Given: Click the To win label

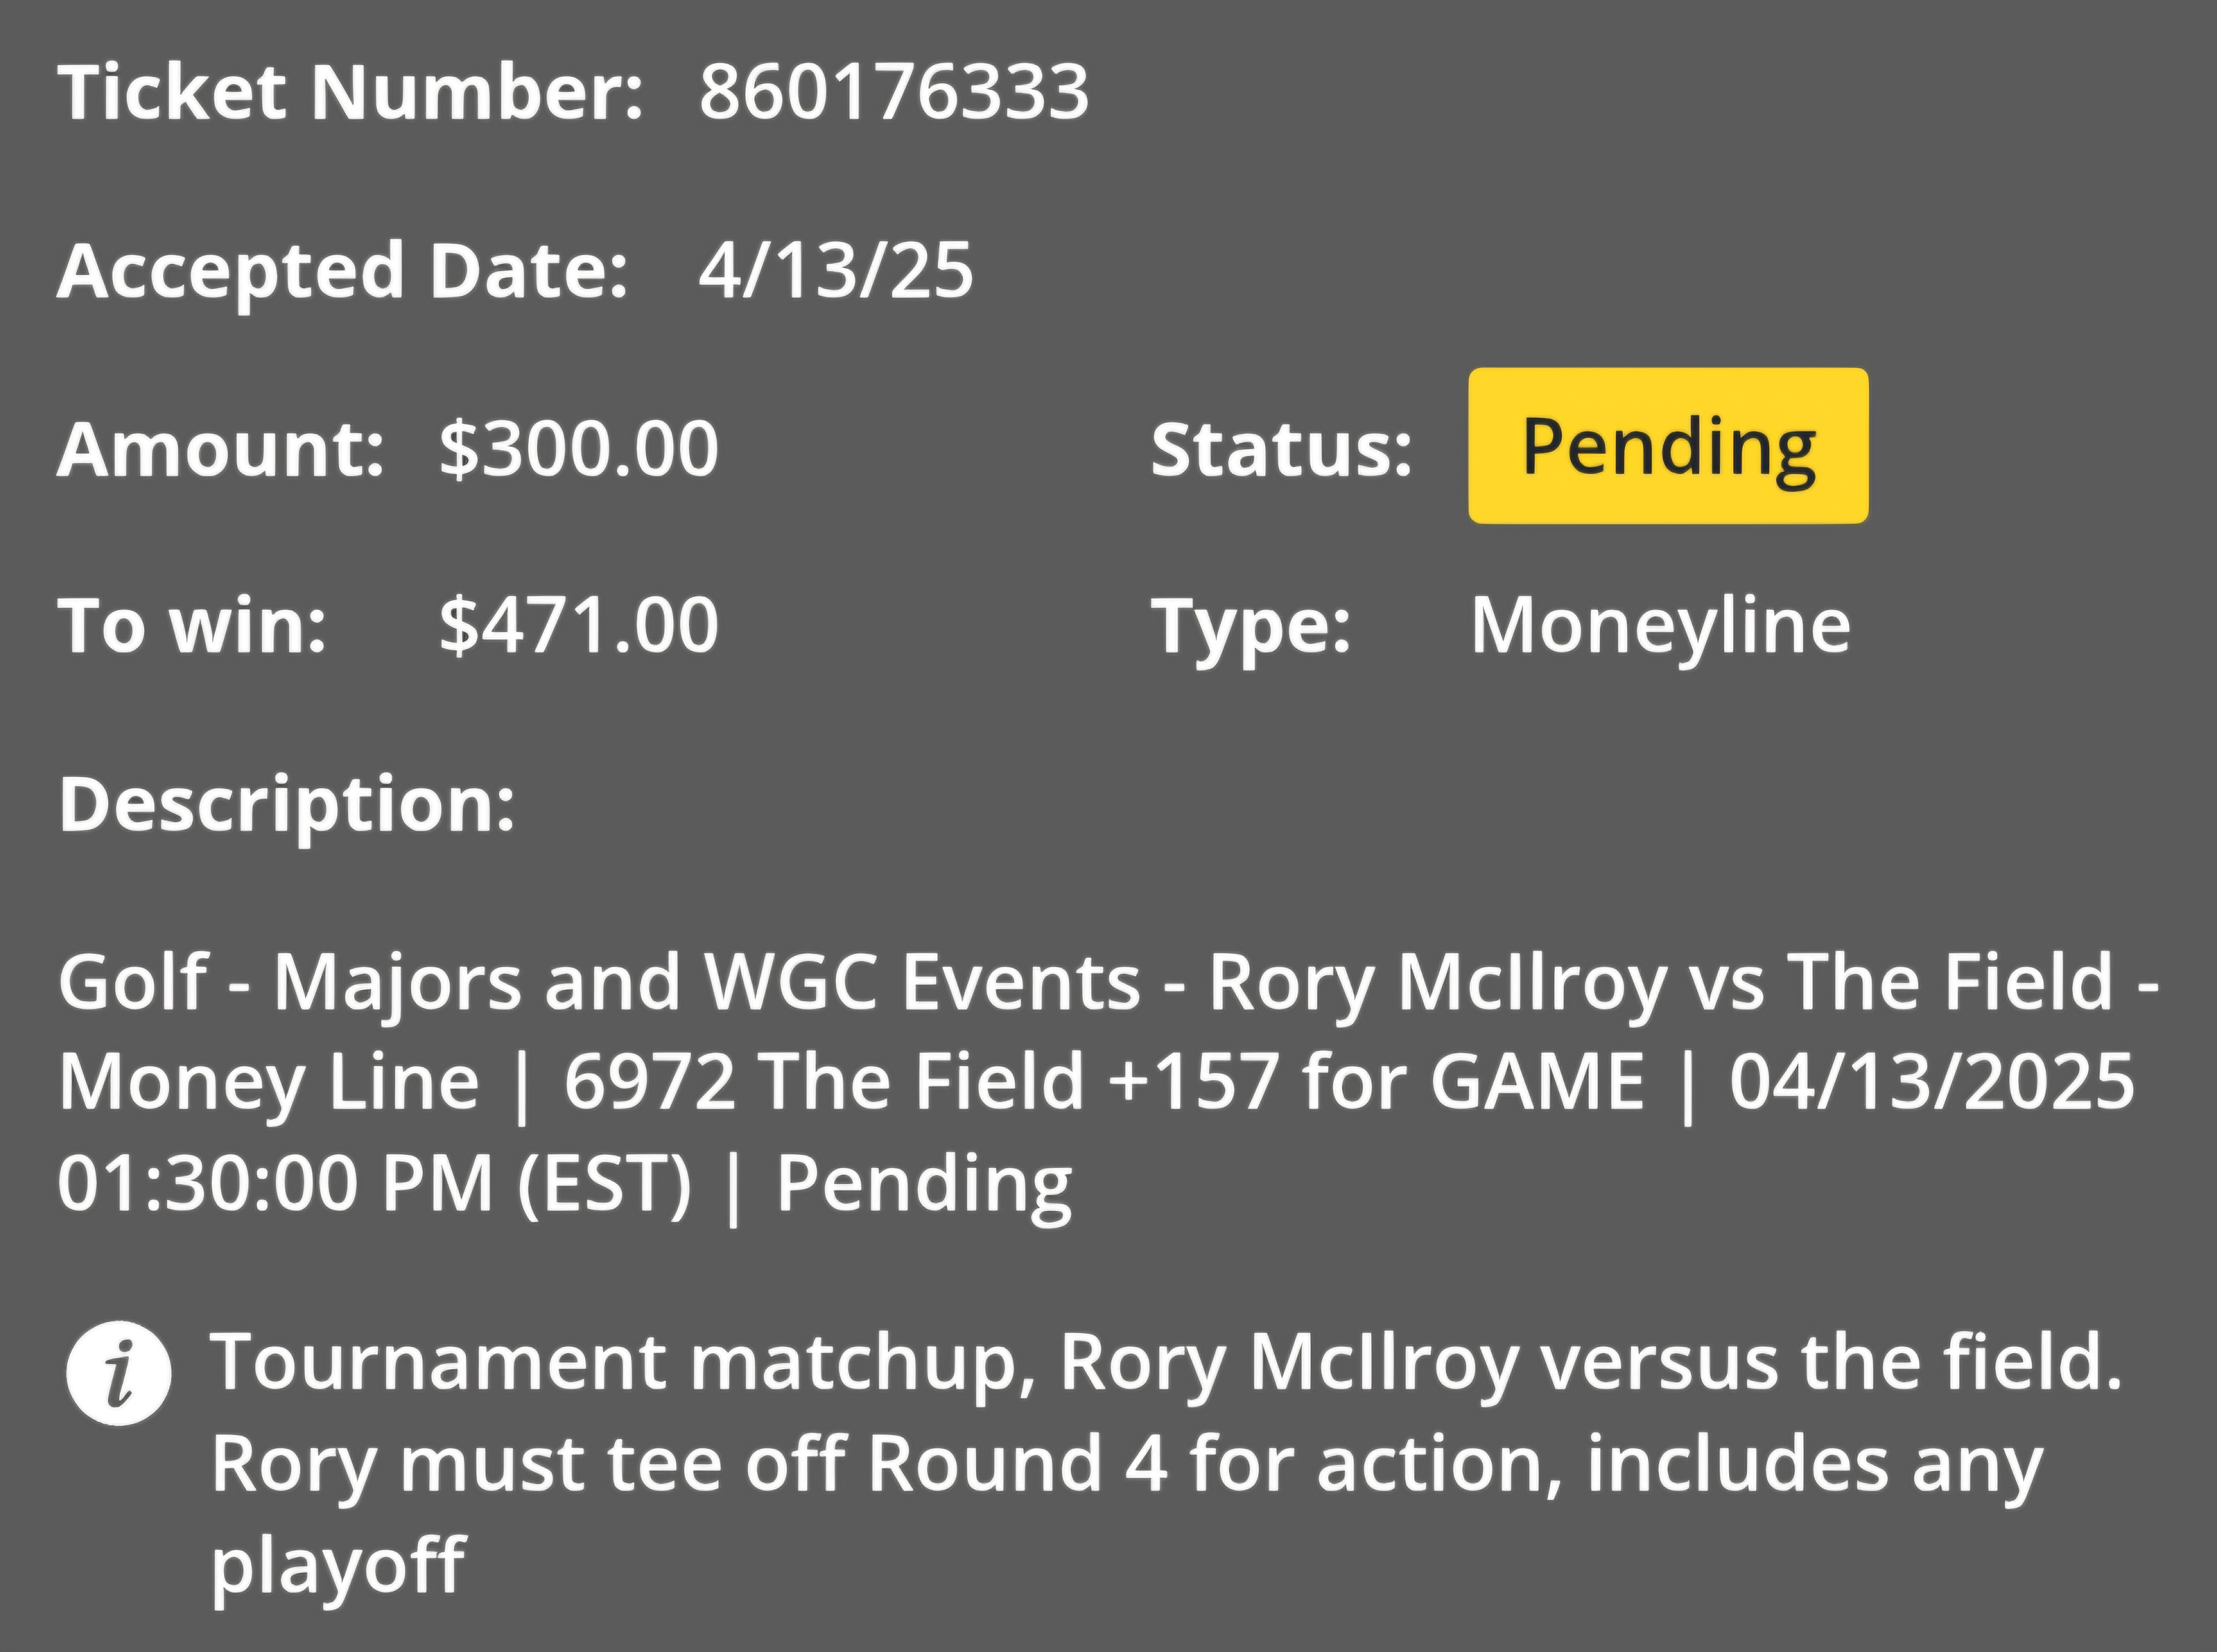Looking at the screenshot, I should point(192,626).
